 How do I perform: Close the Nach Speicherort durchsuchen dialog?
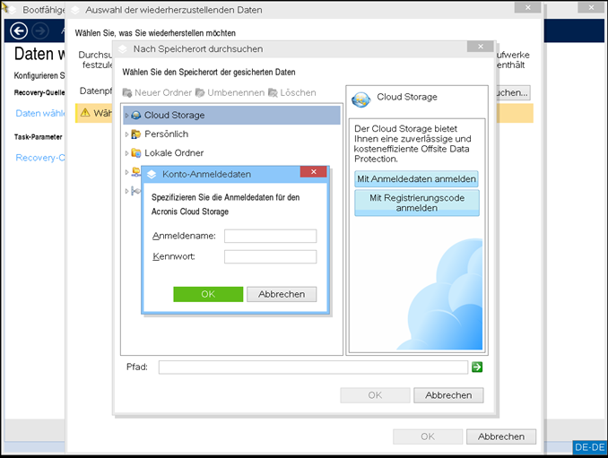click(x=481, y=47)
